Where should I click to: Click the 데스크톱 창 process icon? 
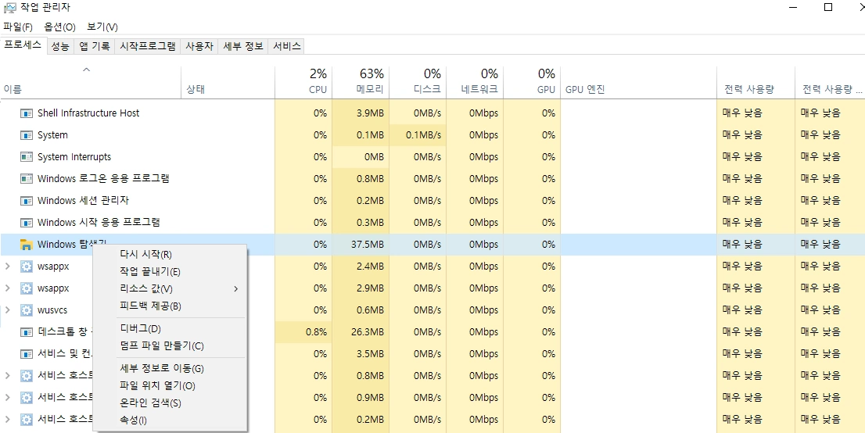tap(27, 332)
